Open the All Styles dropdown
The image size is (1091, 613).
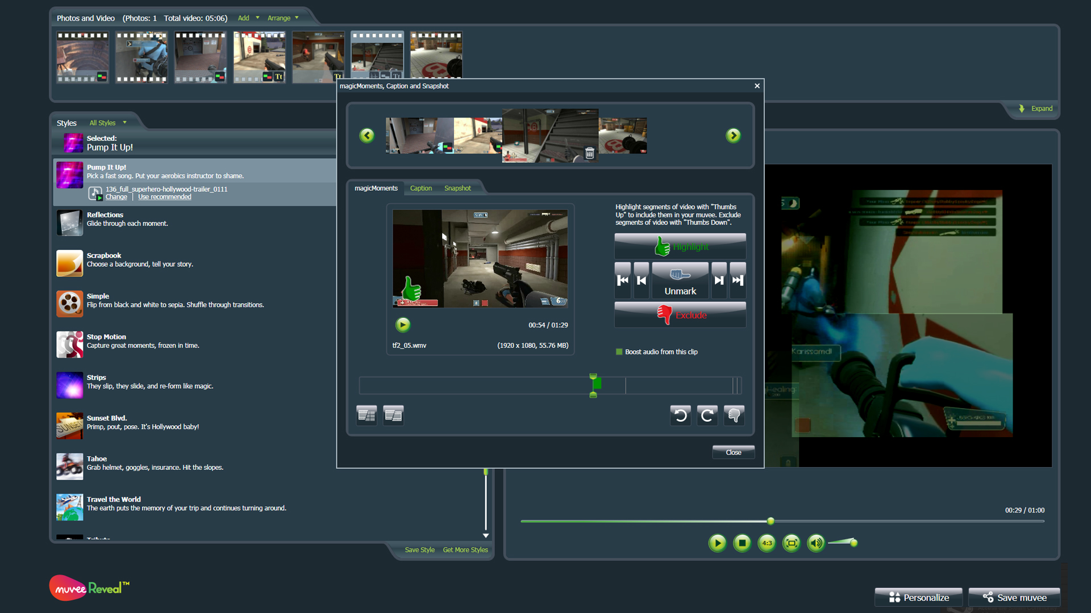(108, 123)
